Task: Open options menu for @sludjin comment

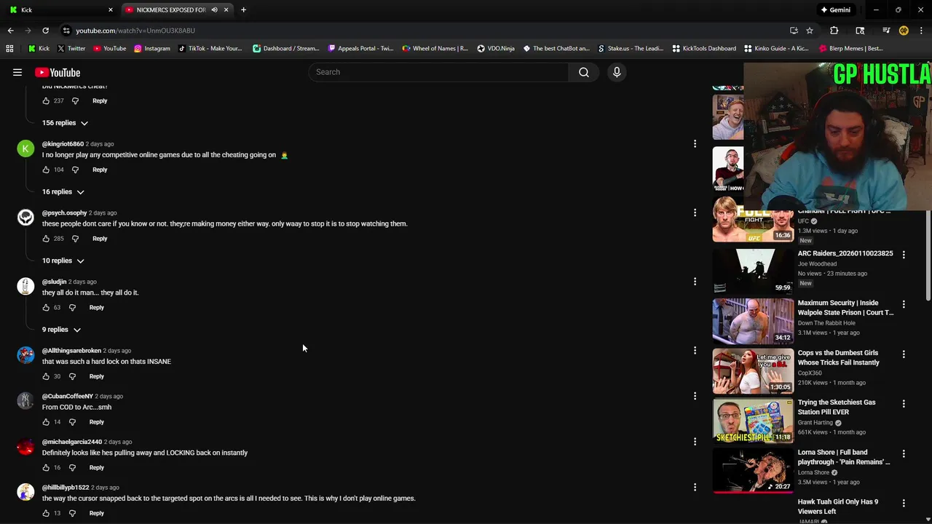Action: click(x=695, y=282)
